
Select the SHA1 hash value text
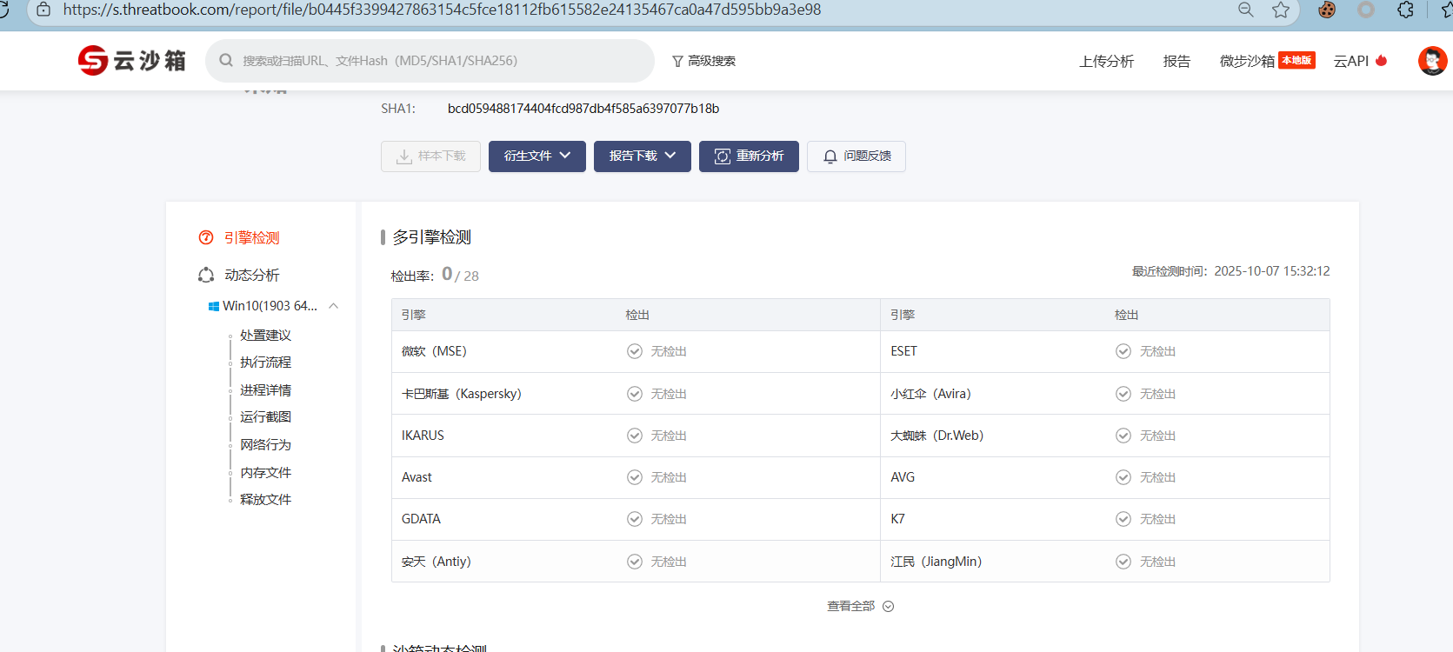click(x=583, y=109)
